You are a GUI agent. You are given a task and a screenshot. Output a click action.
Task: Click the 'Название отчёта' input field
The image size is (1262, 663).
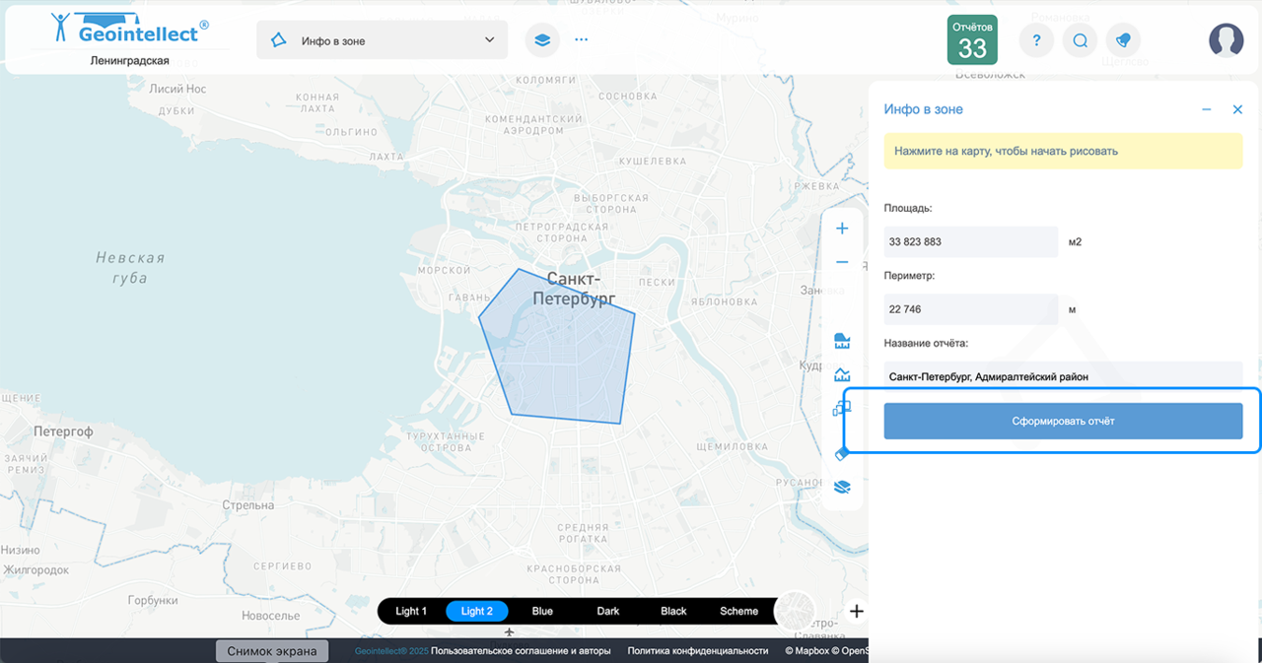1063,375
